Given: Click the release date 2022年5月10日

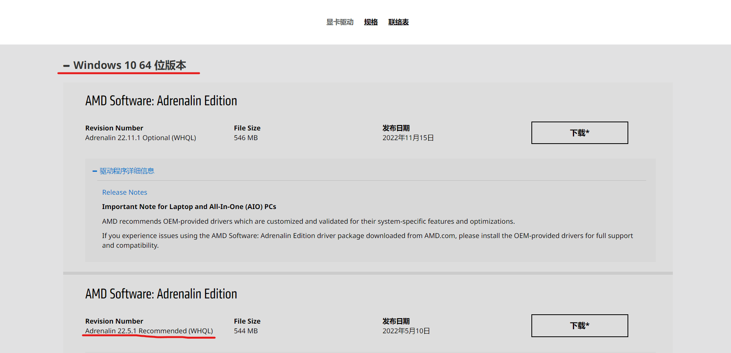Looking at the screenshot, I should click(406, 331).
